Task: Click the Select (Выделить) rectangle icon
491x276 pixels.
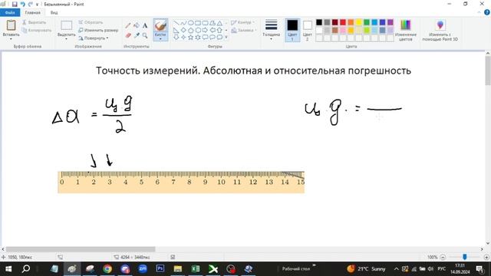Action: (67, 25)
